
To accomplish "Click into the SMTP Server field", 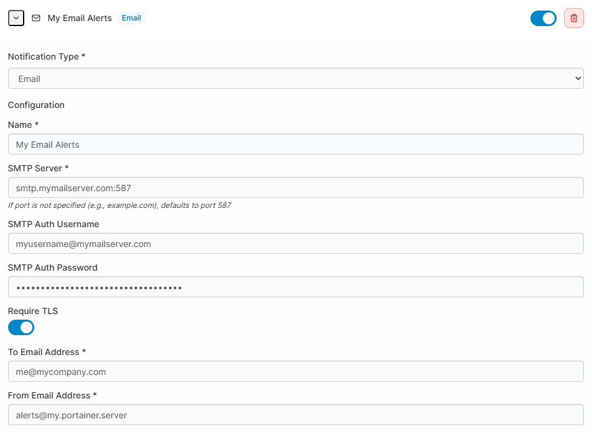I will pos(295,187).
